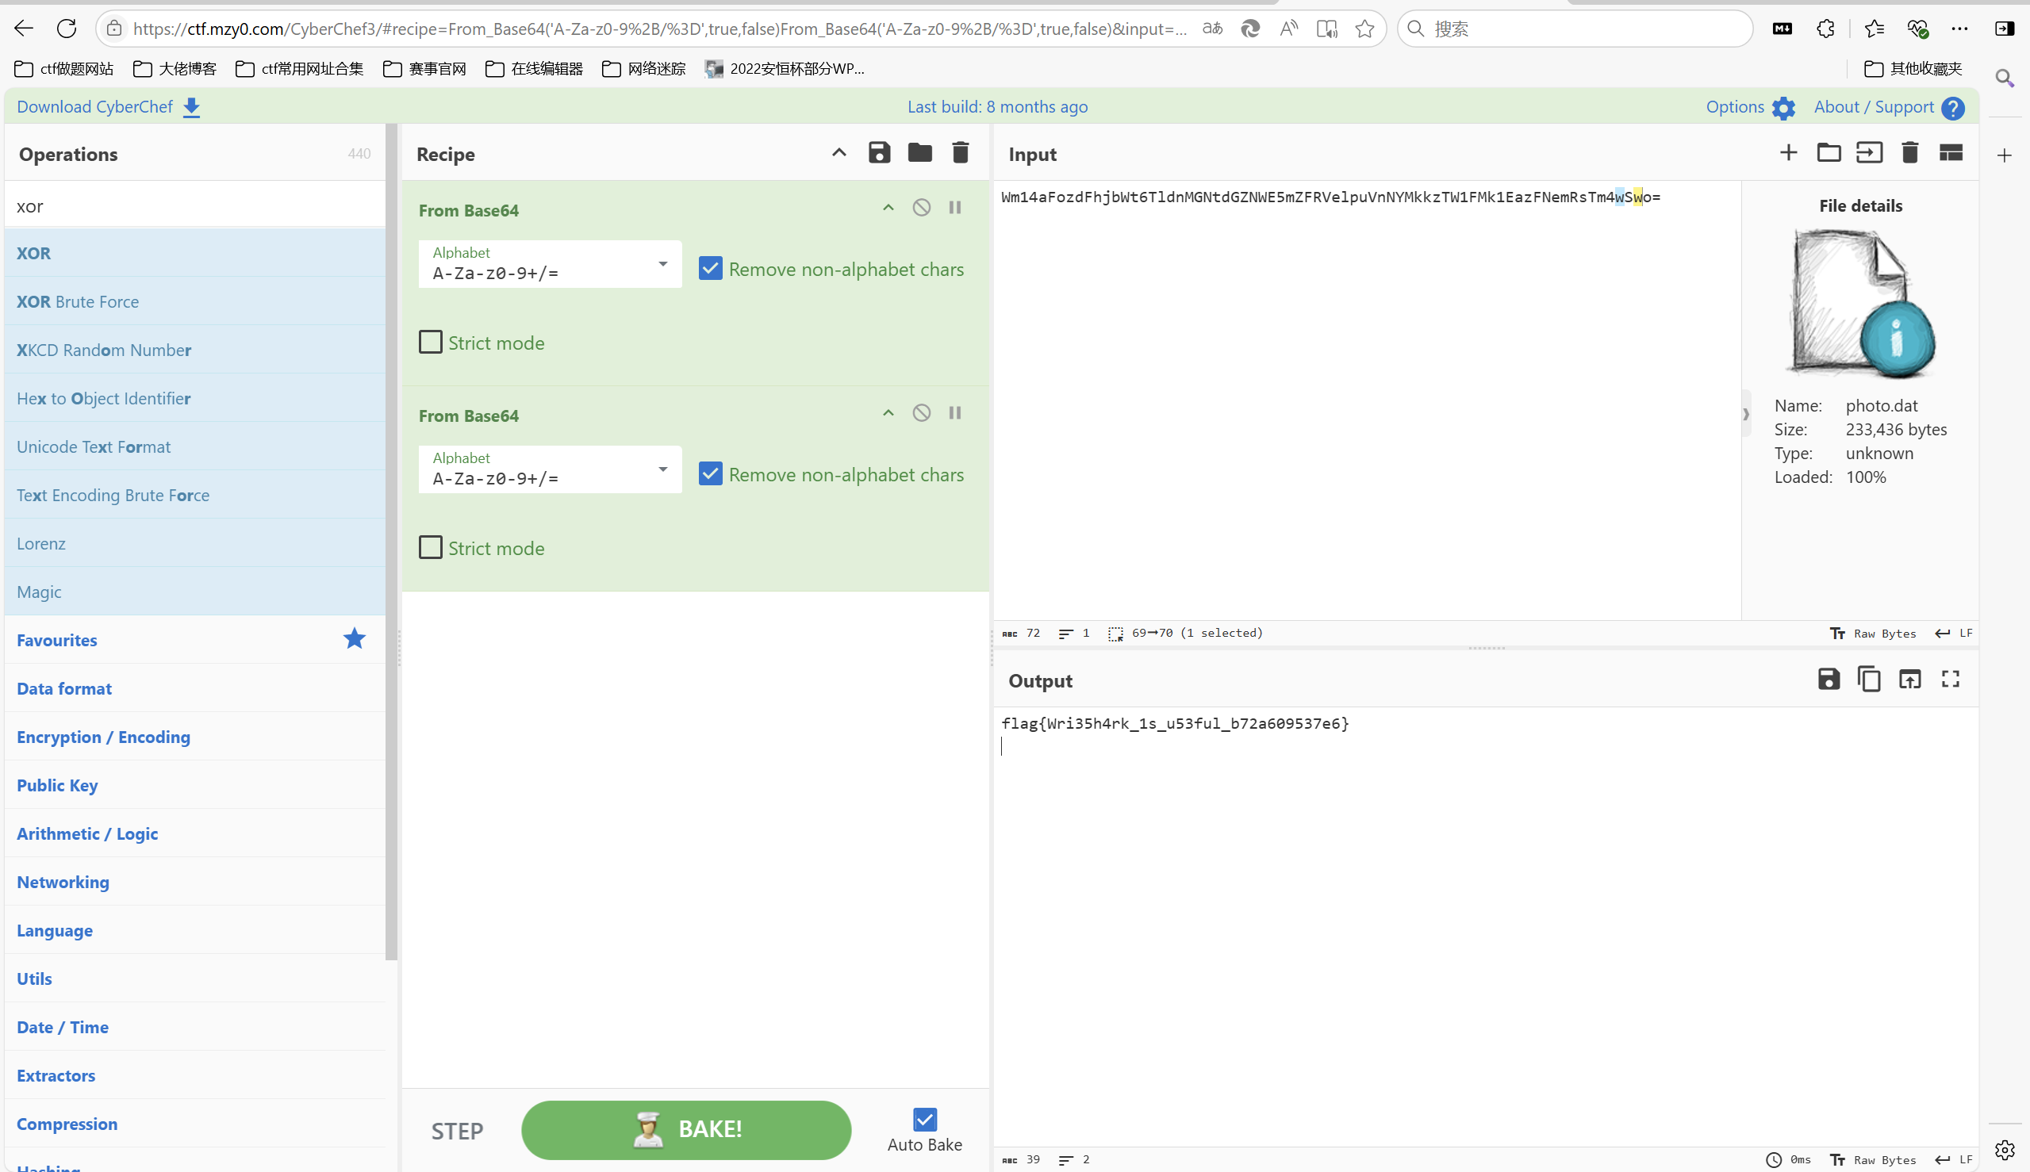This screenshot has width=2030, height=1172.
Task: Go back with browser back arrow
Action: (24, 29)
